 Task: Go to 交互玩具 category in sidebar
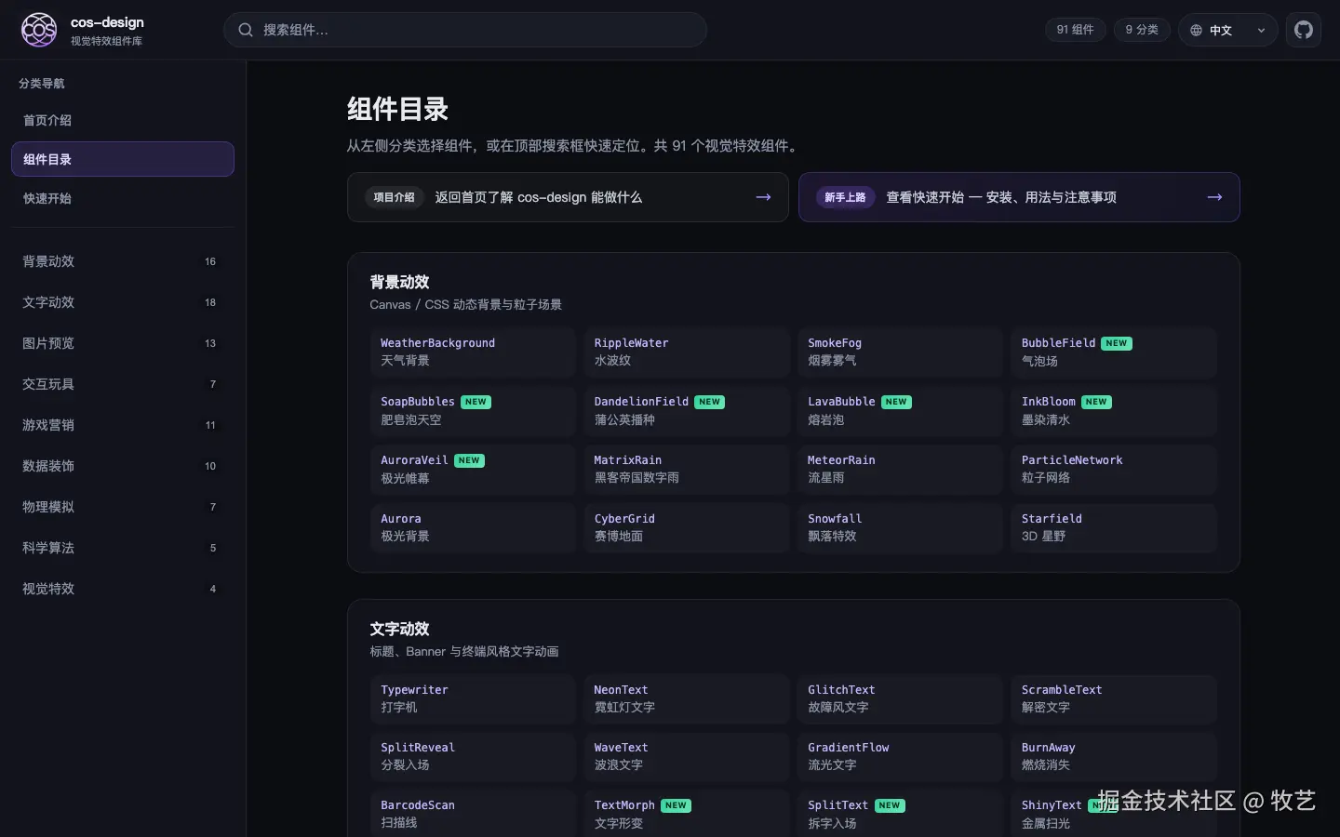click(123, 384)
